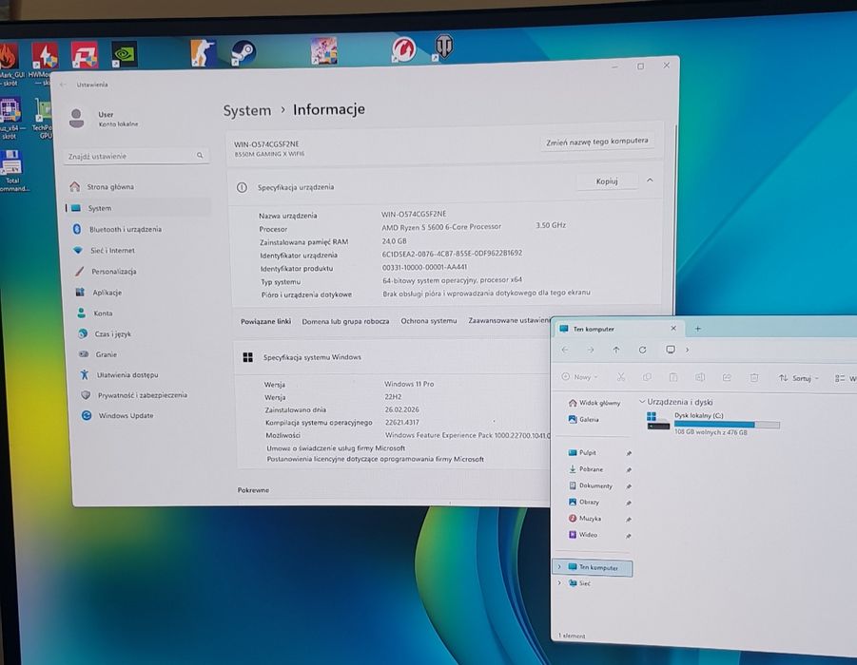
Task: Select System in Settings sidebar
Action: (138, 208)
